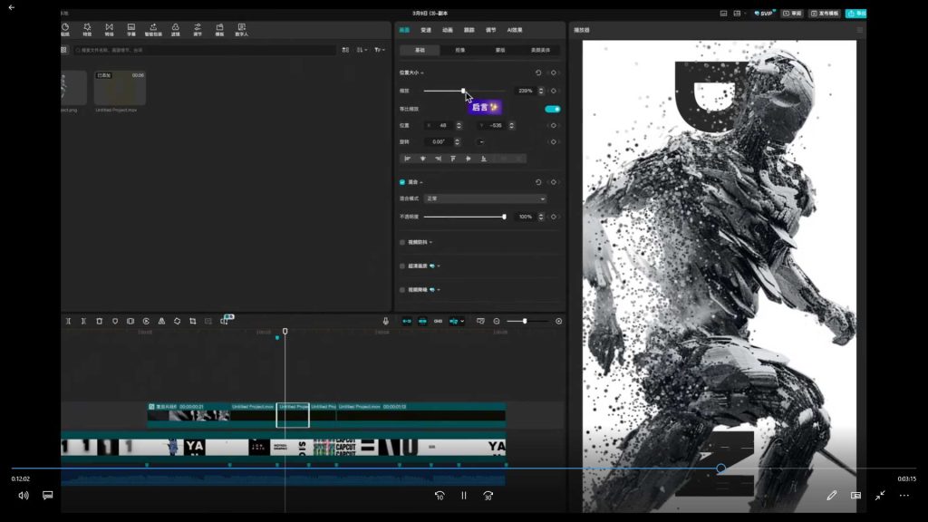Image resolution: width=928 pixels, height=522 pixels.
Task: Open the smart packaging icon in top toolbar
Action: click(x=153, y=30)
